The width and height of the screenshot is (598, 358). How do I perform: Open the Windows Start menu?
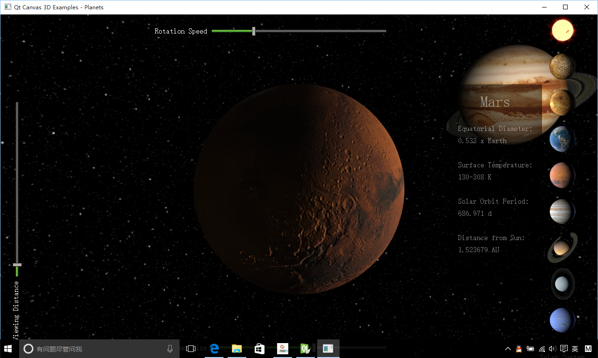[8, 349]
